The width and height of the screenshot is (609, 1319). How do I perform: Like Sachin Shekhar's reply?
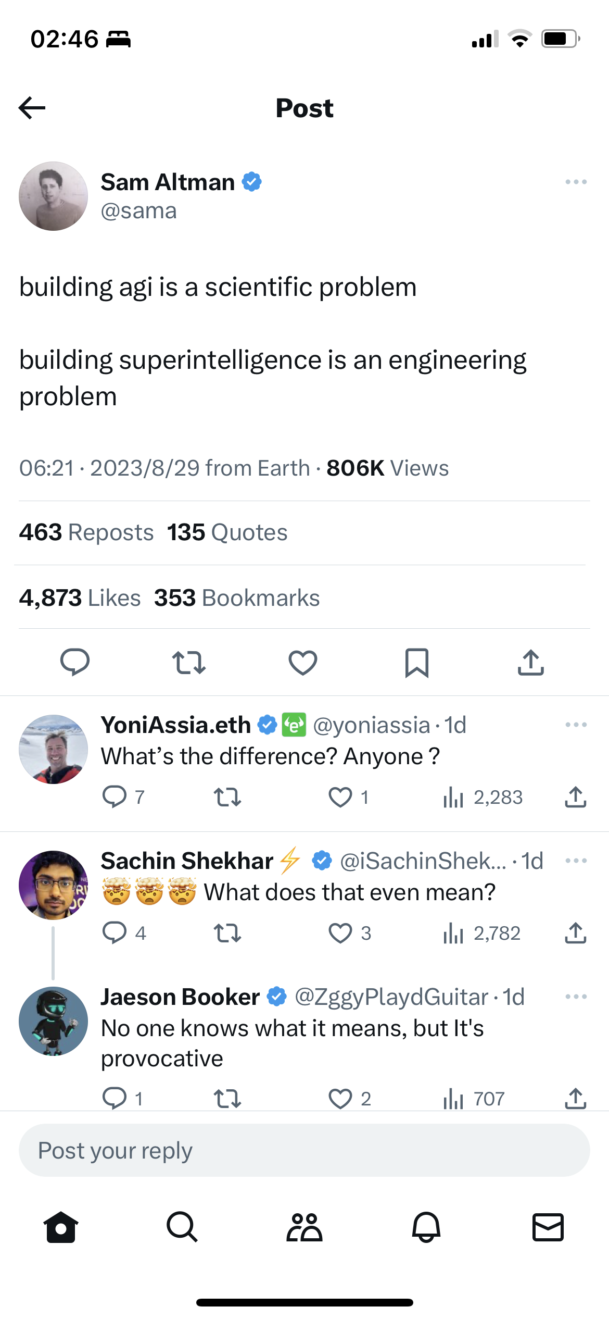click(340, 933)
